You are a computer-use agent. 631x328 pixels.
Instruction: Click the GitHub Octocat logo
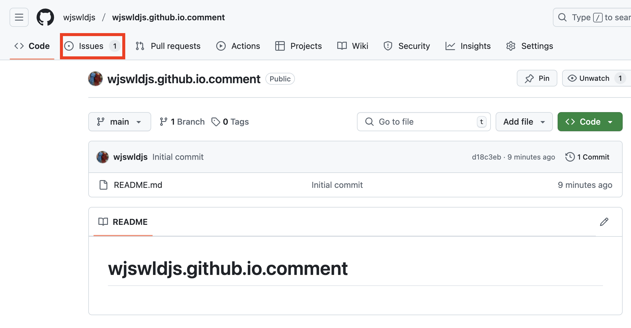click(45, 17)
